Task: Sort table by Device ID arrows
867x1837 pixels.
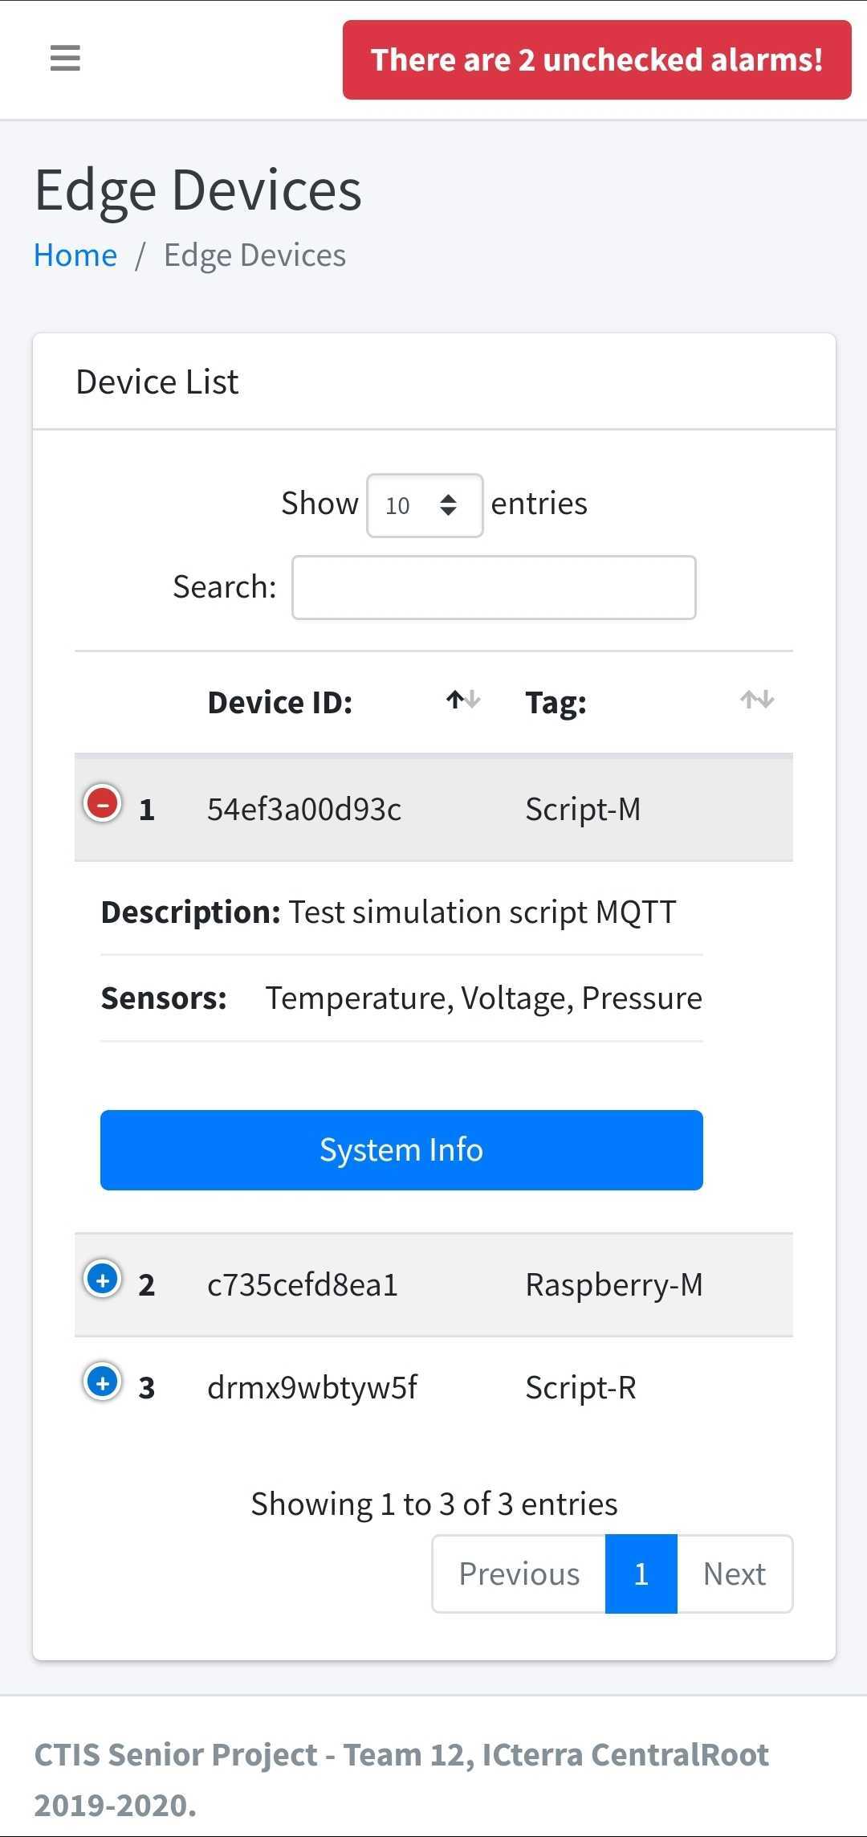Action: point(463,700)
